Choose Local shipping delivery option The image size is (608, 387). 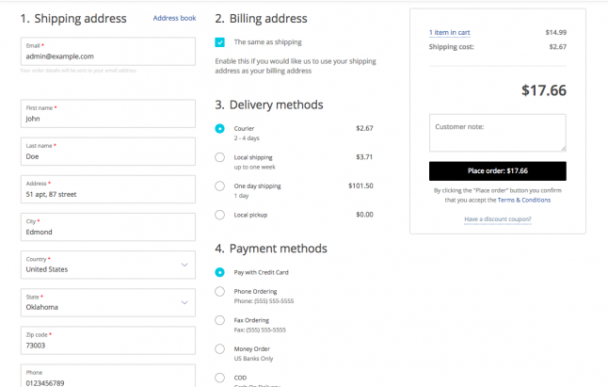coord(219,157)
